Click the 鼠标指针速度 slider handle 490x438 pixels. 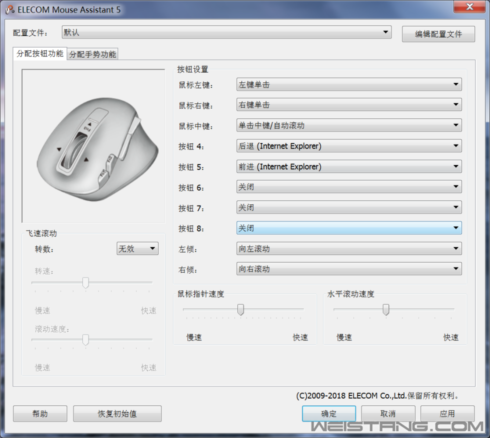coord(240,309)
